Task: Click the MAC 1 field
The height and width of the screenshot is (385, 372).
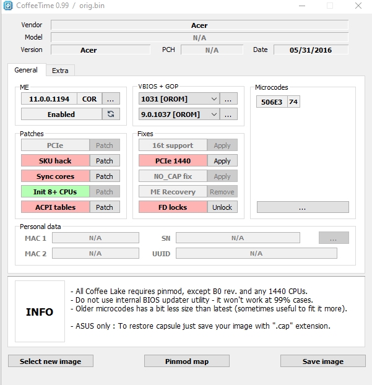Action: coord(95,238)
